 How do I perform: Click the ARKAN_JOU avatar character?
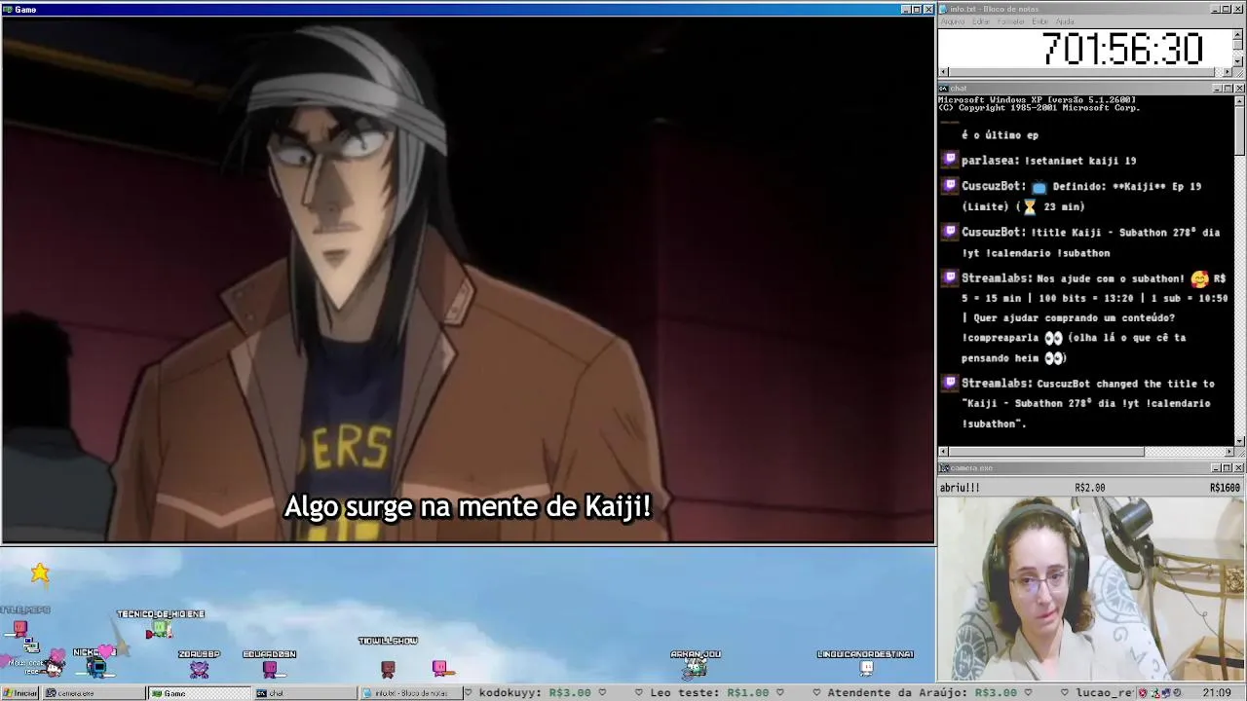pyautogui.click(x=695, y=669)
